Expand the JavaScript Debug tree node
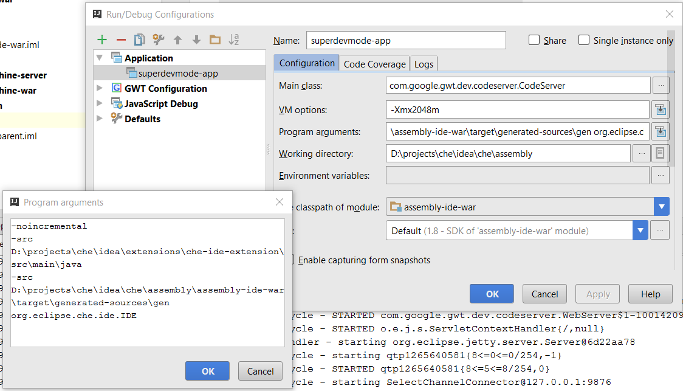683x391 pixels. tap(99, 103)
